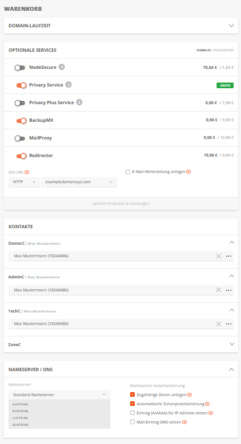Collapse the OwnerC contact section

point(232,242)
